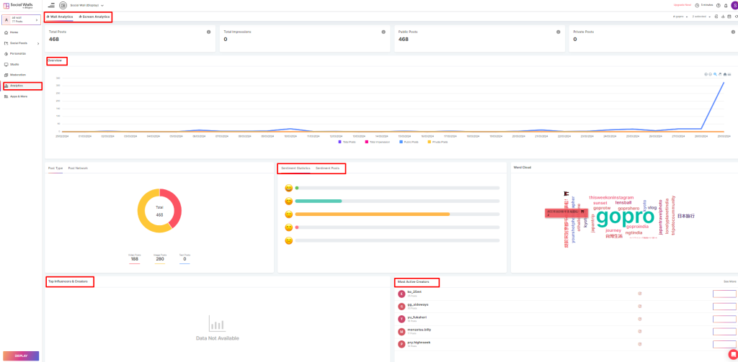
Task: Switch to Wall Analytics tab
Action: tap(59, 17)
